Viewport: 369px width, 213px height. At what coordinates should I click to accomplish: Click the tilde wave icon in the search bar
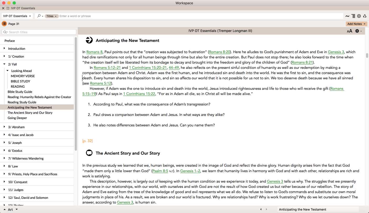347,16
